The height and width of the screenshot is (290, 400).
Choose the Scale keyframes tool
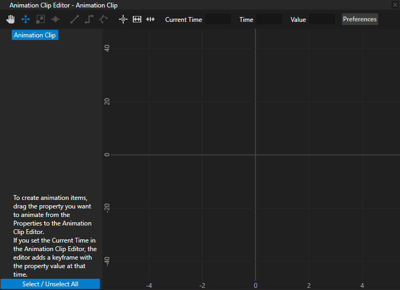[x=40, y=19]
